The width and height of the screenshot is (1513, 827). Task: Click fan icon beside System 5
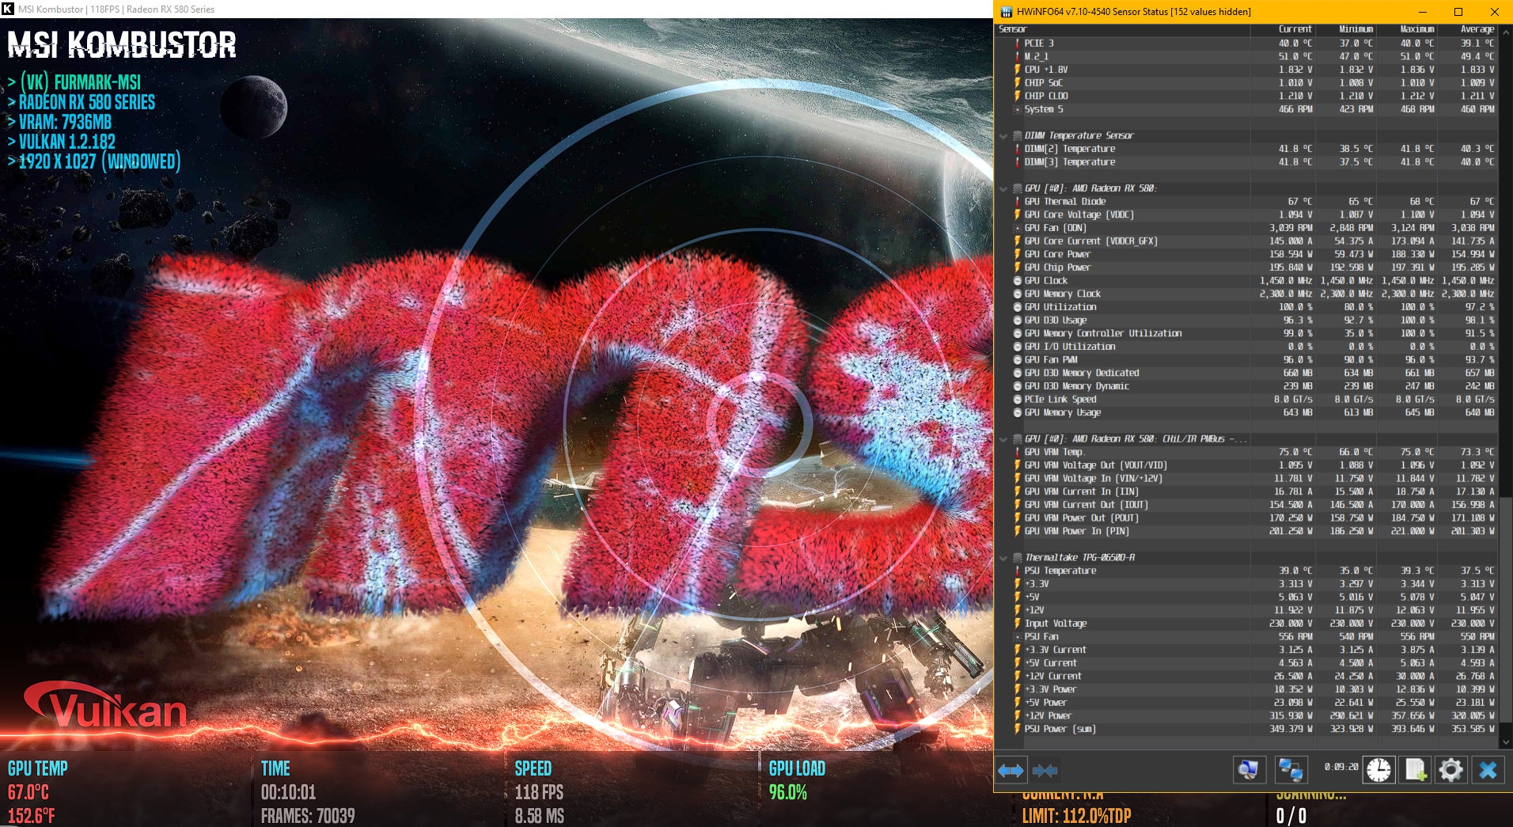click(1018, 109)
